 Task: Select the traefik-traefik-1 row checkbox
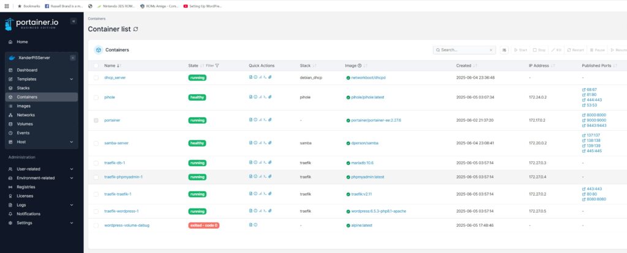click(x=96, y=194)
